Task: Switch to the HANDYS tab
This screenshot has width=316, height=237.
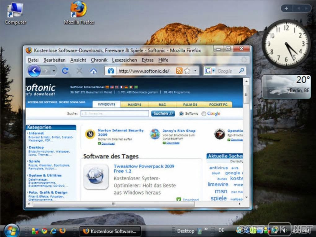Action: pos(134,105)
